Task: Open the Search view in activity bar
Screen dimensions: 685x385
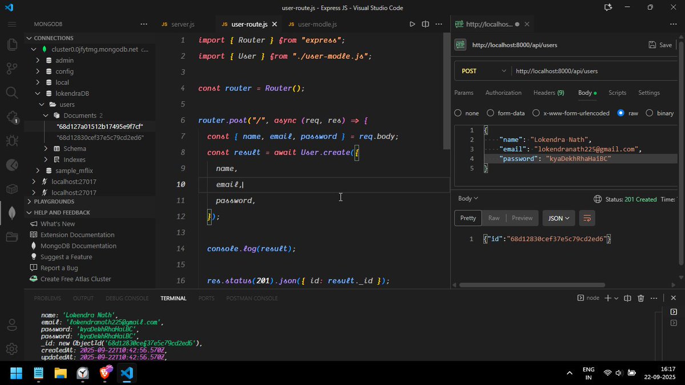Action: pos(11,92)
